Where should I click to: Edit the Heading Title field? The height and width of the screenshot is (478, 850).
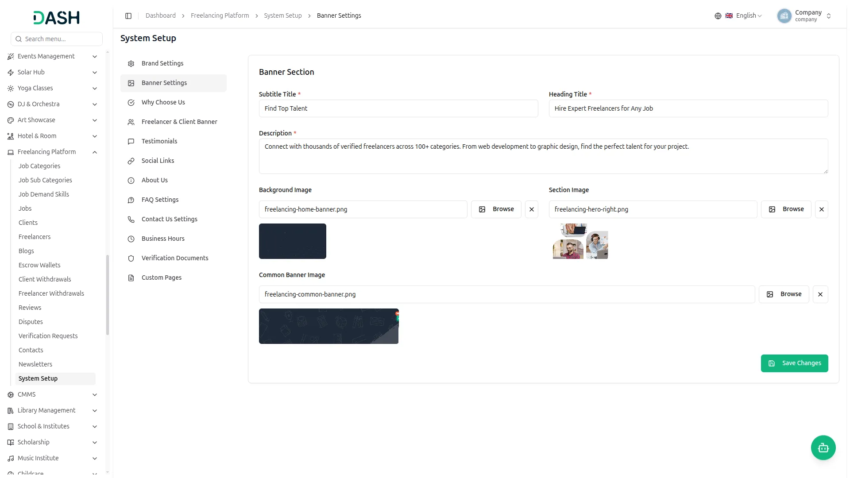(688, 108)
